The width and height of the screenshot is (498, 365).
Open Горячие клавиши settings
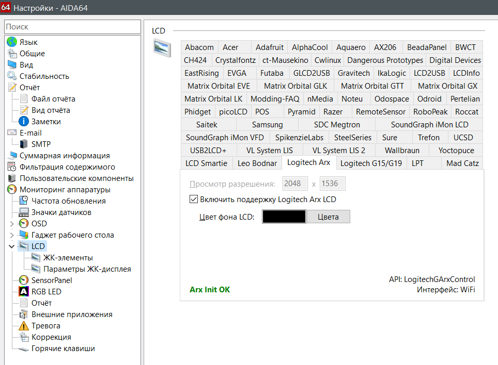coord(63,349)
